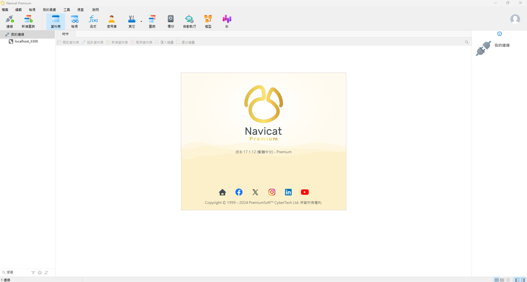Viewport: 527px width, 282px height.
Task: Click the 新增資料表 button
Action: pos(117,42)
